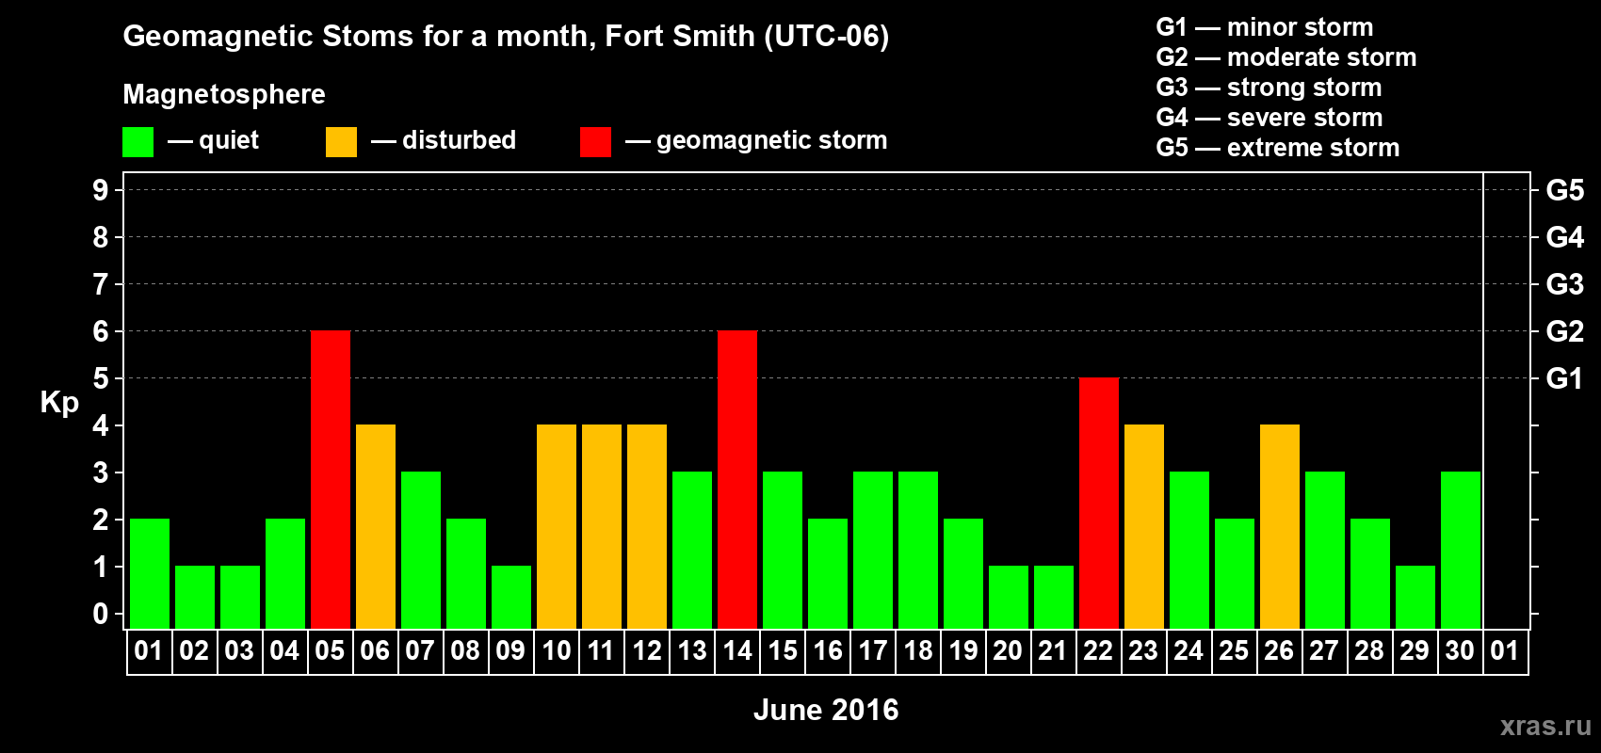Click the green quiet legend swatch
The image size is (1601, 753).
[x=137, y=142]
